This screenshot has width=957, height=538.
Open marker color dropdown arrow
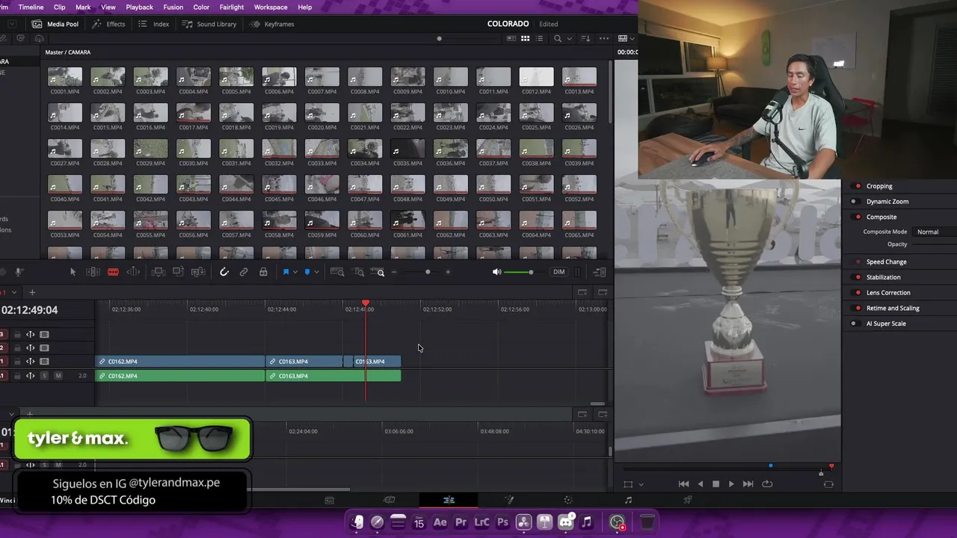(316, 272)
